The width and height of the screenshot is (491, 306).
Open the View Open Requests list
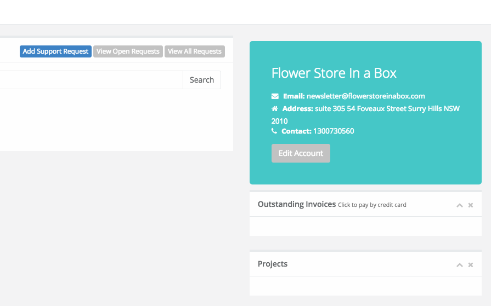(128, 51)
